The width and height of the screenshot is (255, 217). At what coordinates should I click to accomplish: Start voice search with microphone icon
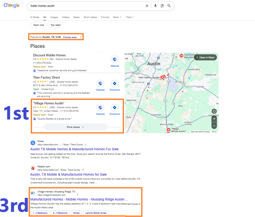coord(155,6)
